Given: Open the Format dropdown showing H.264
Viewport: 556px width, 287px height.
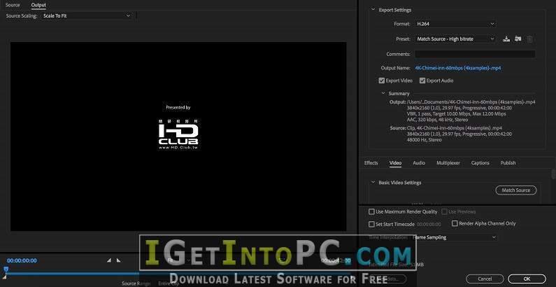Looking at the screenshot, I should click(x=455, y=24).
